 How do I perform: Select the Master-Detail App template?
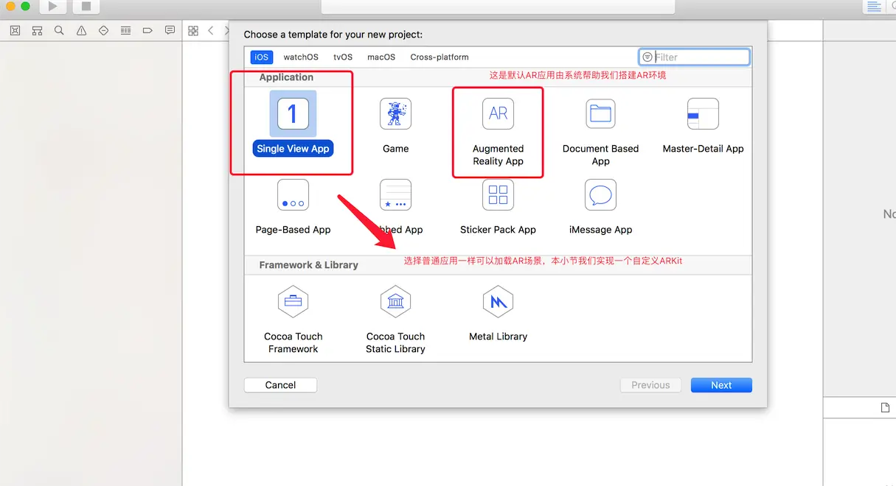(x=703, y=126)
